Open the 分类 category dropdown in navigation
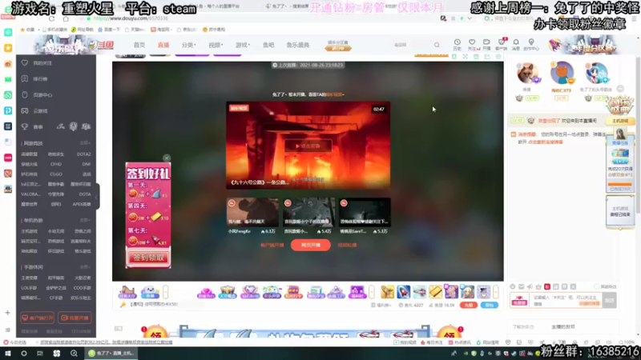This screenshot has height=360, width=641. 188,45
